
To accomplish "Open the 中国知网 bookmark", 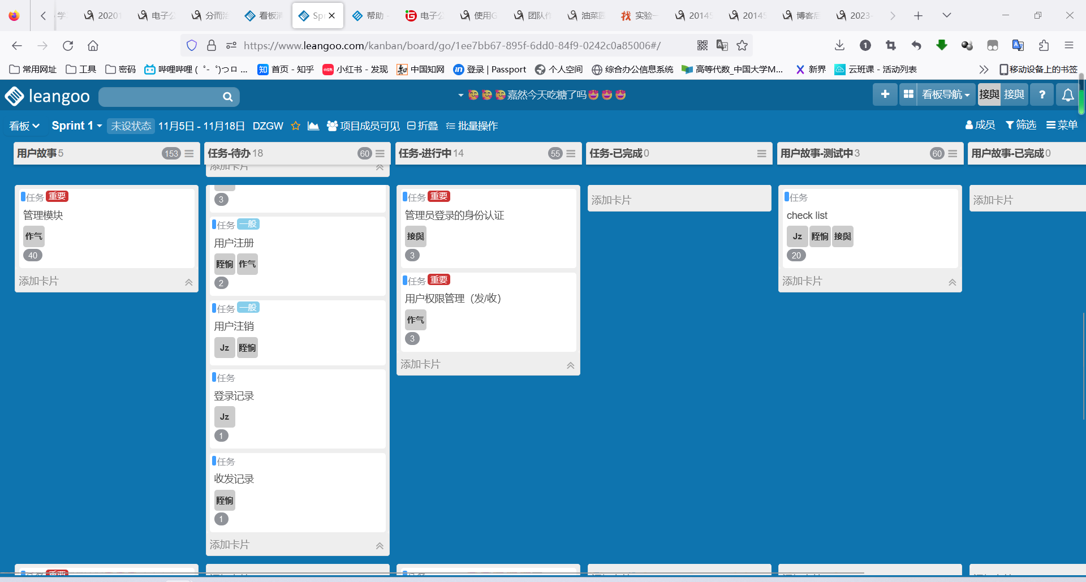I will 420,69.
